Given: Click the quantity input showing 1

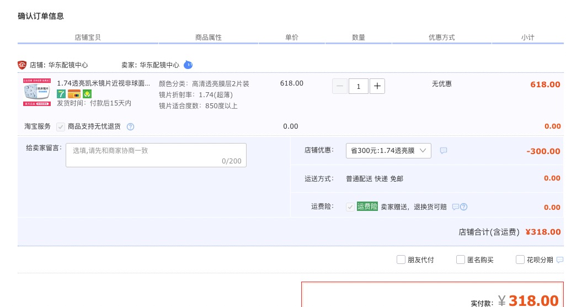Looking at the screenshot, I should pyautogui.click(x=359, y=86).
